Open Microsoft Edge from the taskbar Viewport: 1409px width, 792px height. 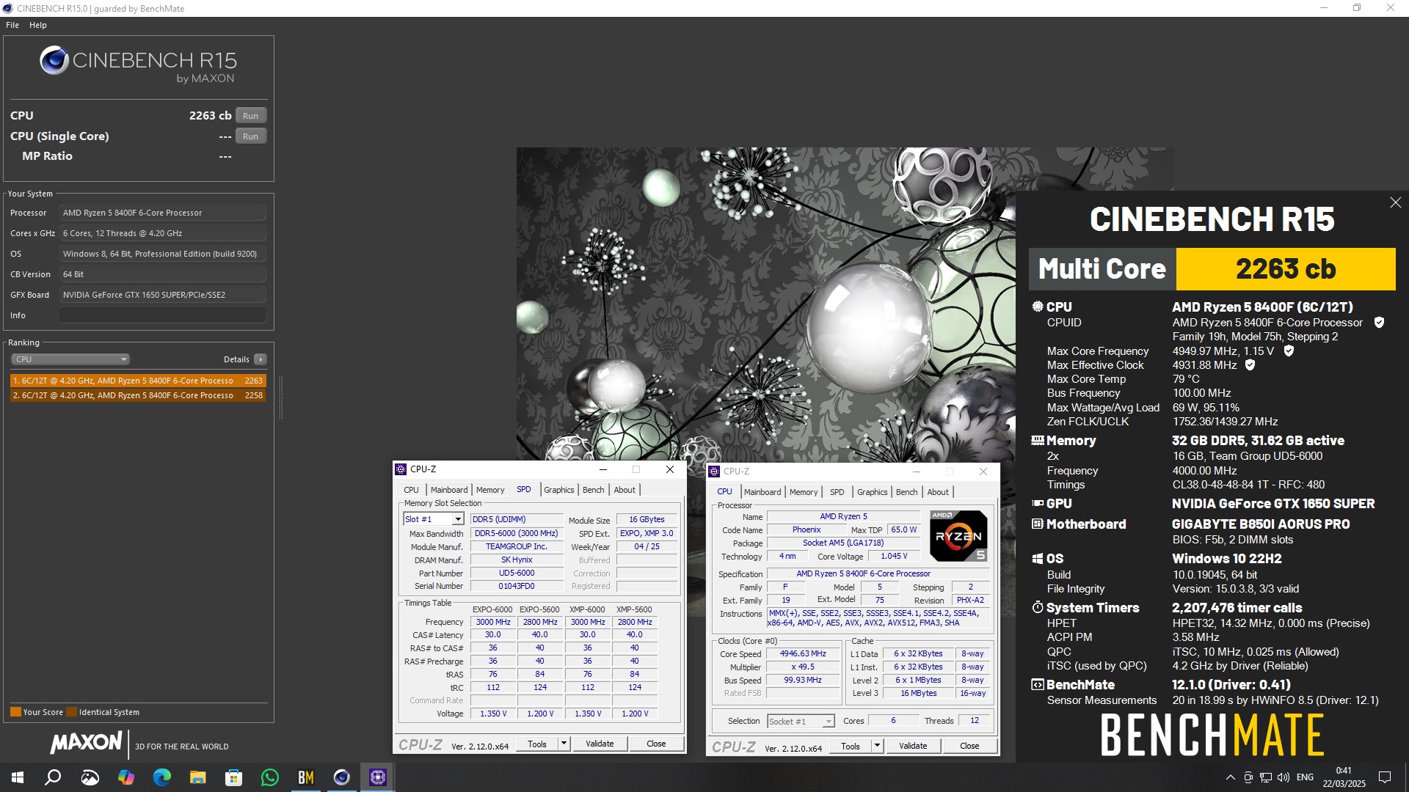tap(162, 777)
